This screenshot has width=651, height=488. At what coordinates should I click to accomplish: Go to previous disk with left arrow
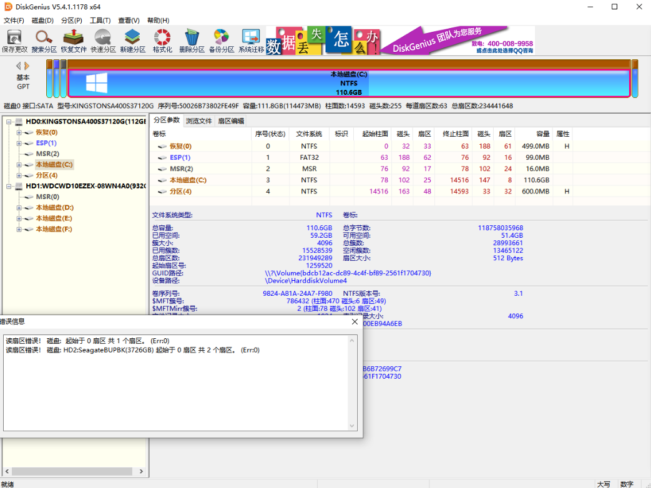coord(19,66)
